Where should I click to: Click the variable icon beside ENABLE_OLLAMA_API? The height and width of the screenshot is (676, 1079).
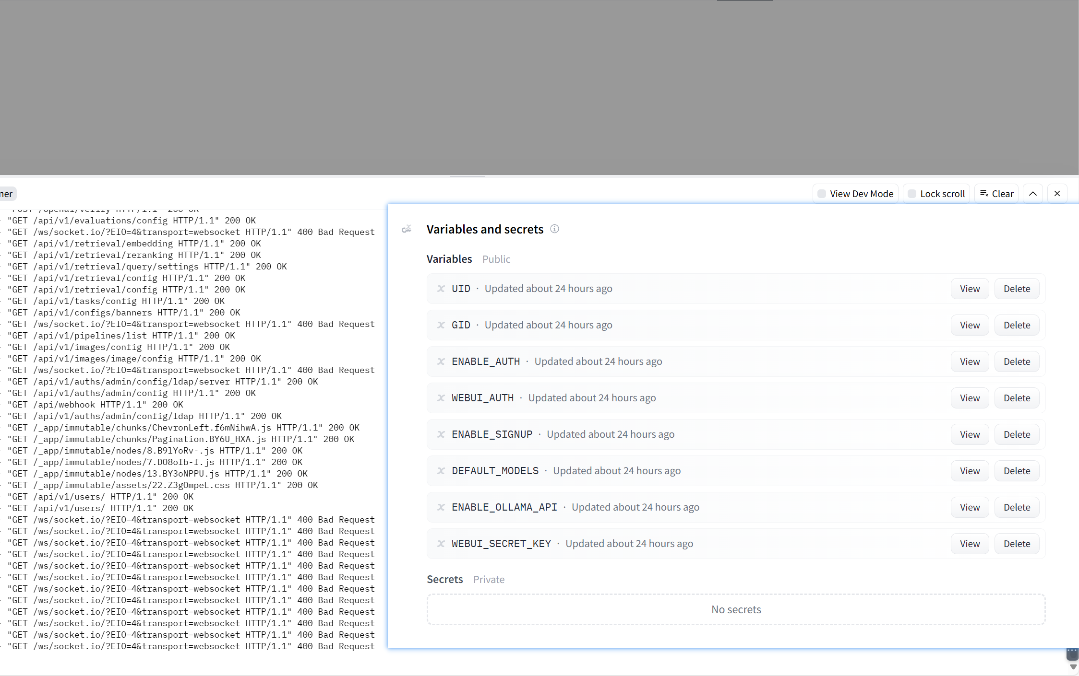pos(441,507)
